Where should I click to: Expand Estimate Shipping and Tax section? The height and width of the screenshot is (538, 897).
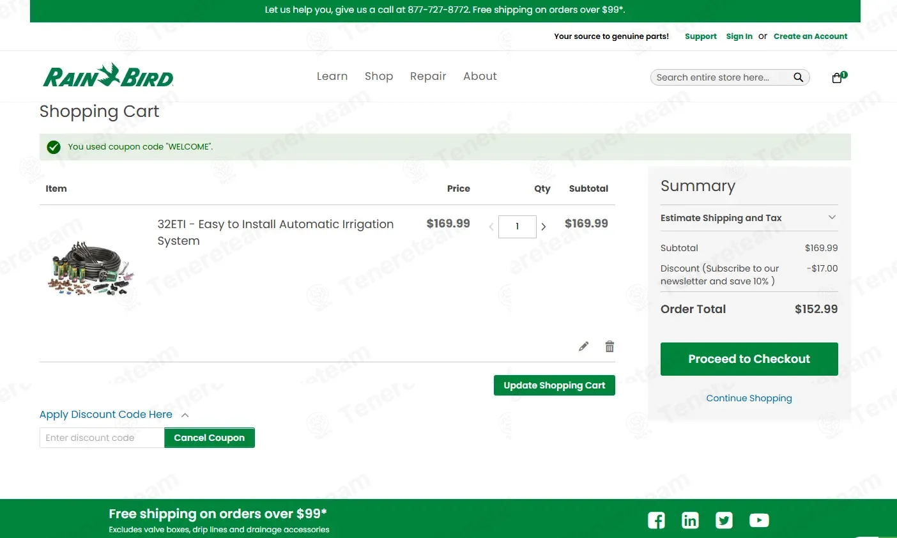749,218
